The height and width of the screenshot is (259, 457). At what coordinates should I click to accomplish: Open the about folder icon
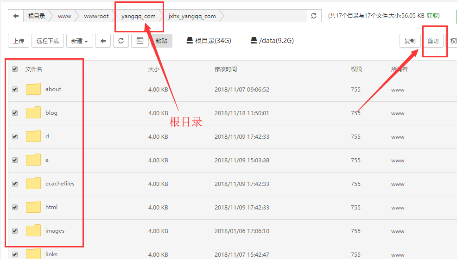click(33, 89)
